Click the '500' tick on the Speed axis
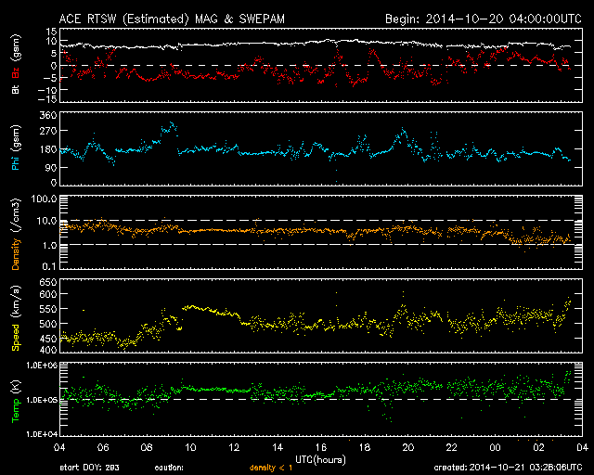Image resolution: width=594 pixels, height=475 pixels. point(48,324)
